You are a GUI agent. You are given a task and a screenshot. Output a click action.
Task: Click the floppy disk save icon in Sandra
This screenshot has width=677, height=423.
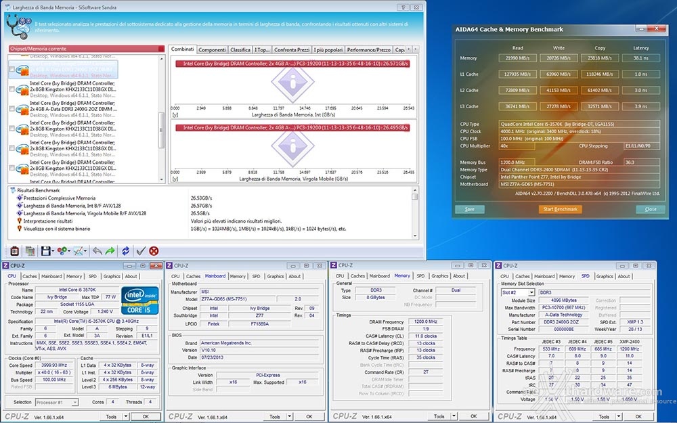(x=45, y=251)
